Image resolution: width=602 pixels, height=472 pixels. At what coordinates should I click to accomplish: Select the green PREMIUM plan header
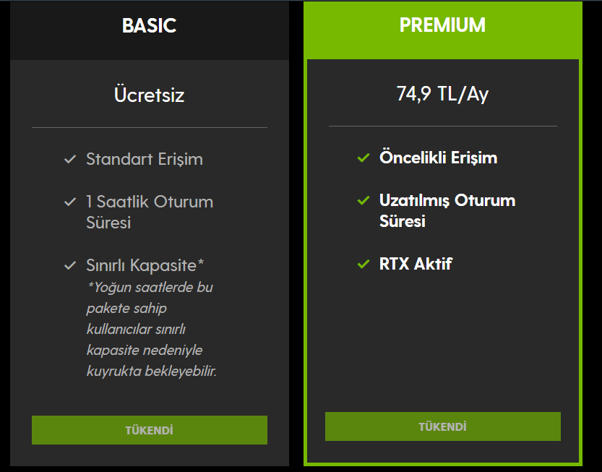coord(443,30)
